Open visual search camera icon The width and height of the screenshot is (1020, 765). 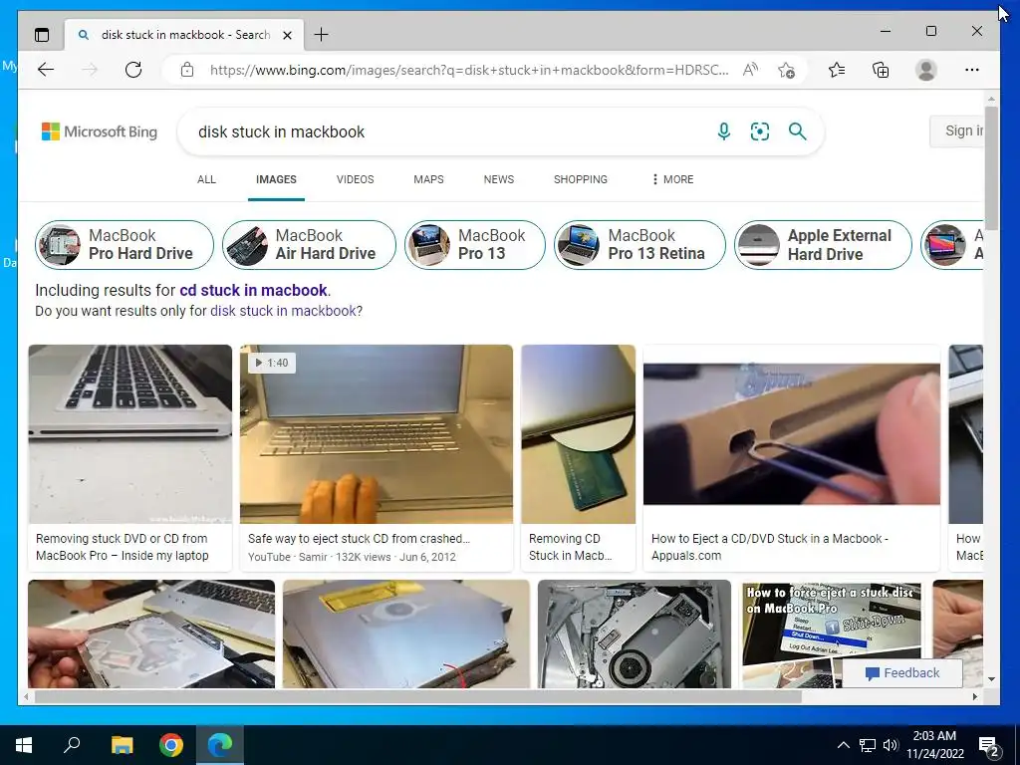coord(760,131)
